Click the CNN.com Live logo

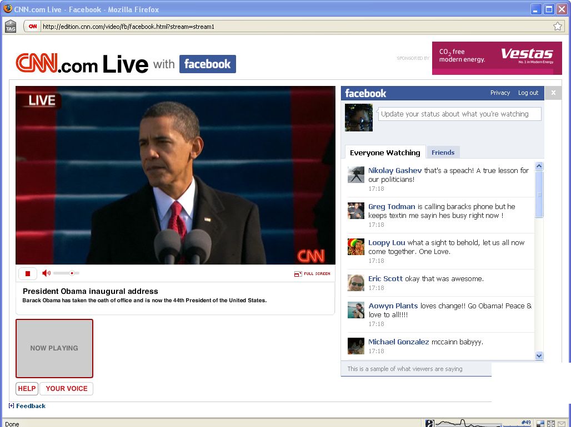click(82, 64)
